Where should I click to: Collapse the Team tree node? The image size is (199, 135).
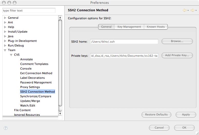tap(5, 50)
